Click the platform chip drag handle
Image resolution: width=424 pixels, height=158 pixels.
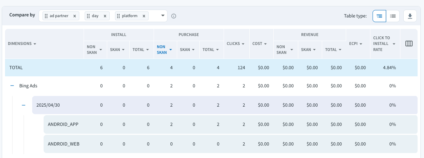click(119, 16)
